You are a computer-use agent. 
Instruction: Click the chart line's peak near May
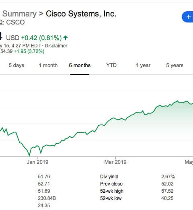tap(177, 101)
